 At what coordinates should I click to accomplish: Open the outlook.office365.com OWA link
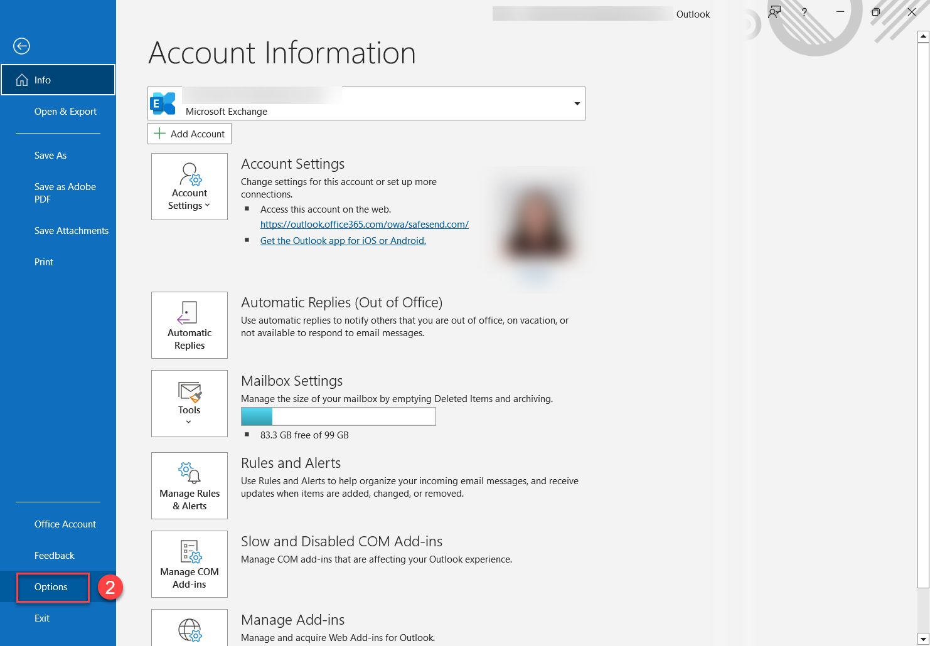coord(365,225)
